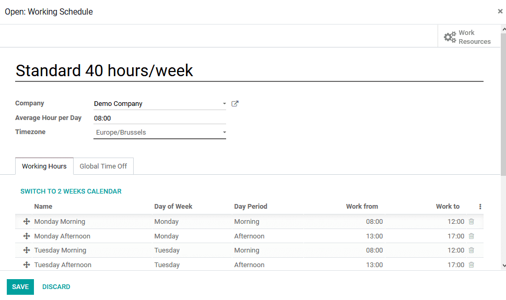The width and height of the screenshot is (506, 300).
Task: Expand the Company dropdown
Action: (224, 103)
